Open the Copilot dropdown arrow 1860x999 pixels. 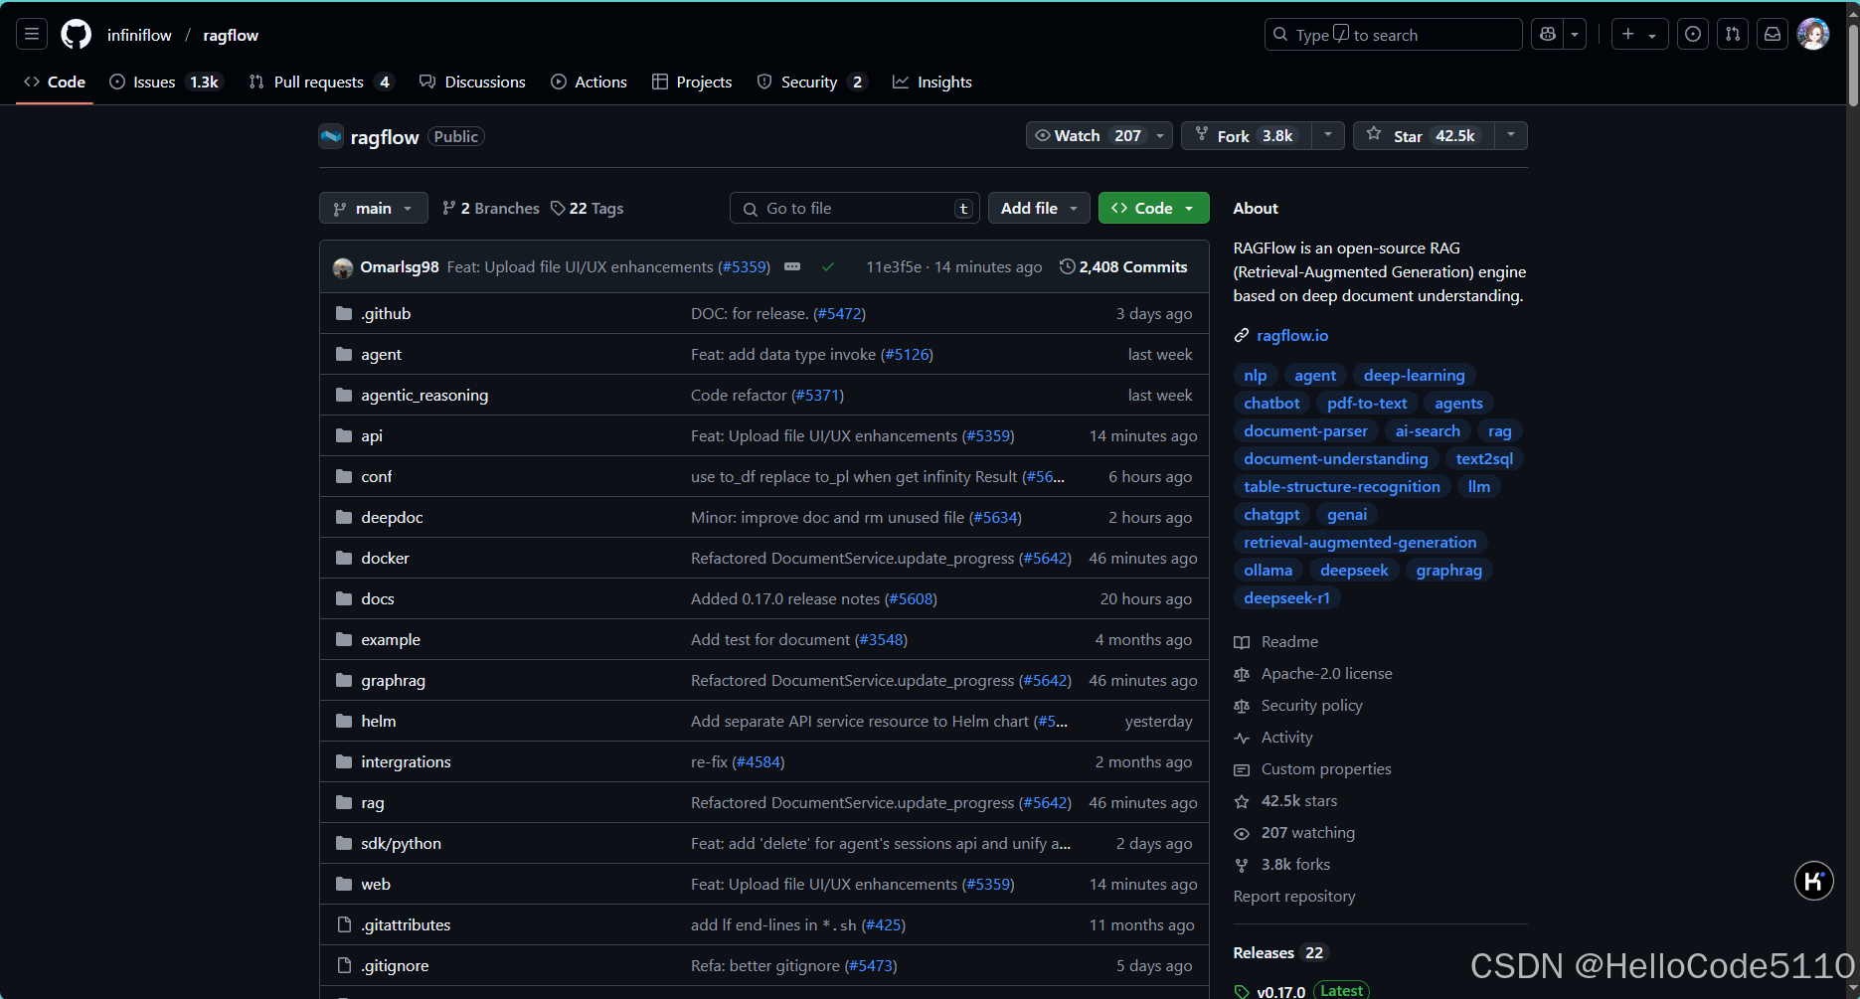click(x=1575, y=35)
